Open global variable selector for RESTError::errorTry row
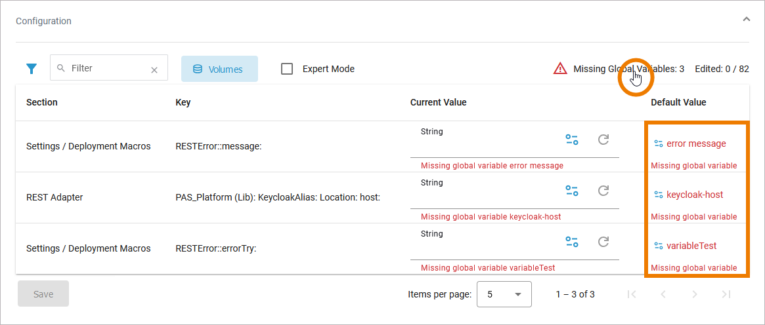This screenshot has height=325, width=765. click(x=572, y=242)
